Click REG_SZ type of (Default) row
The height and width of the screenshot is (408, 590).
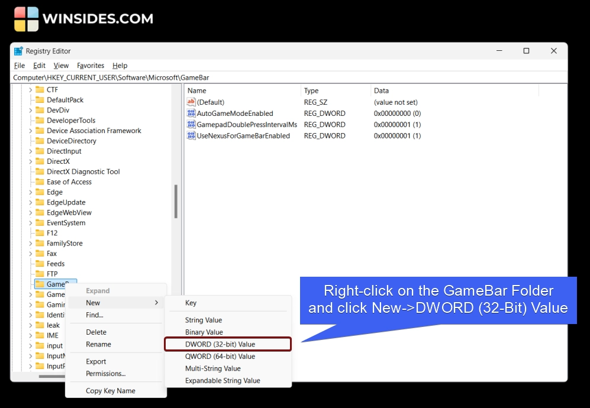(315, 102)
